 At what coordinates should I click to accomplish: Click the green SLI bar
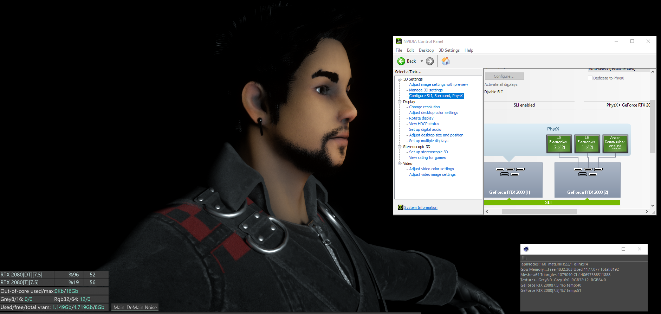tap(552, 203)
